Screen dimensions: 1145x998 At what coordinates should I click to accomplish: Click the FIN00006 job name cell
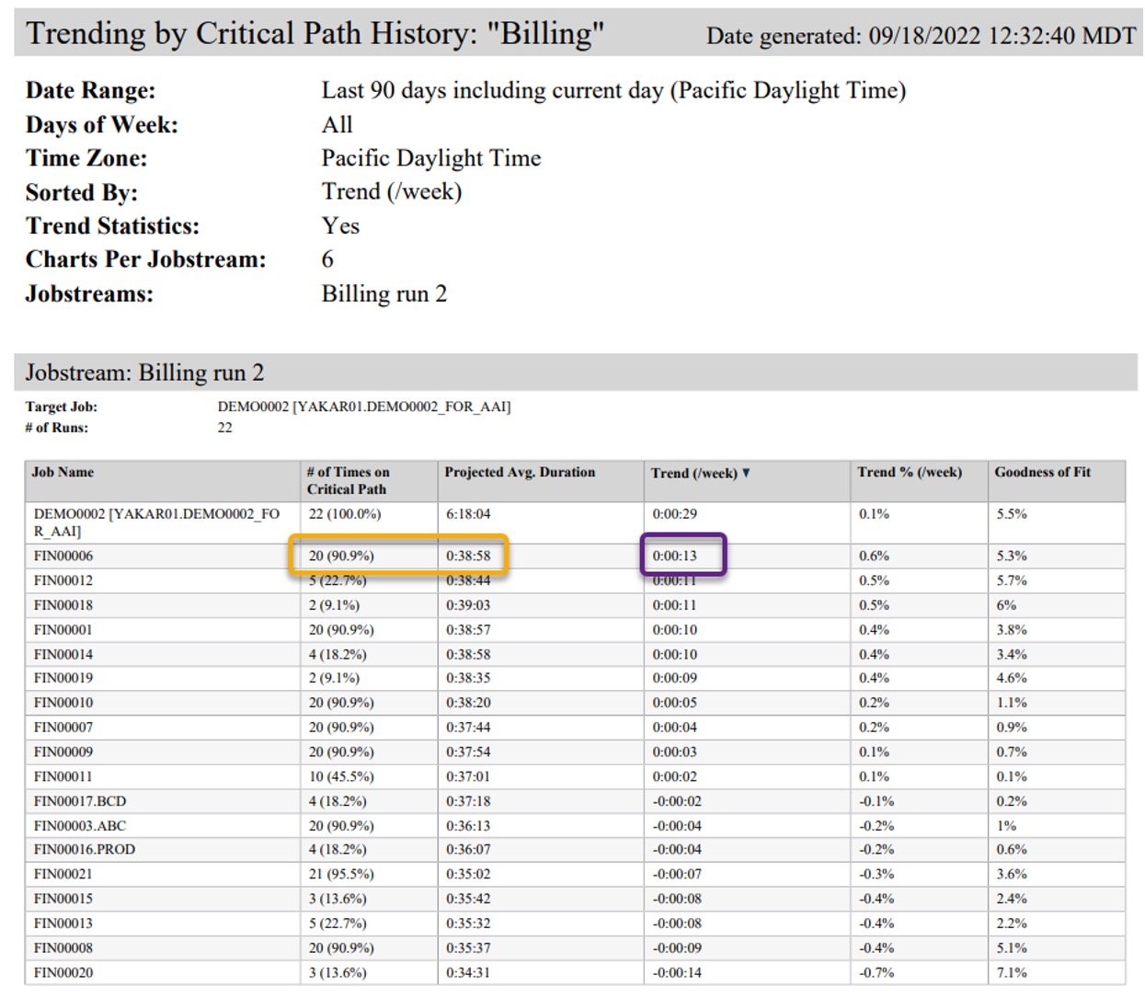click(63, 556)
